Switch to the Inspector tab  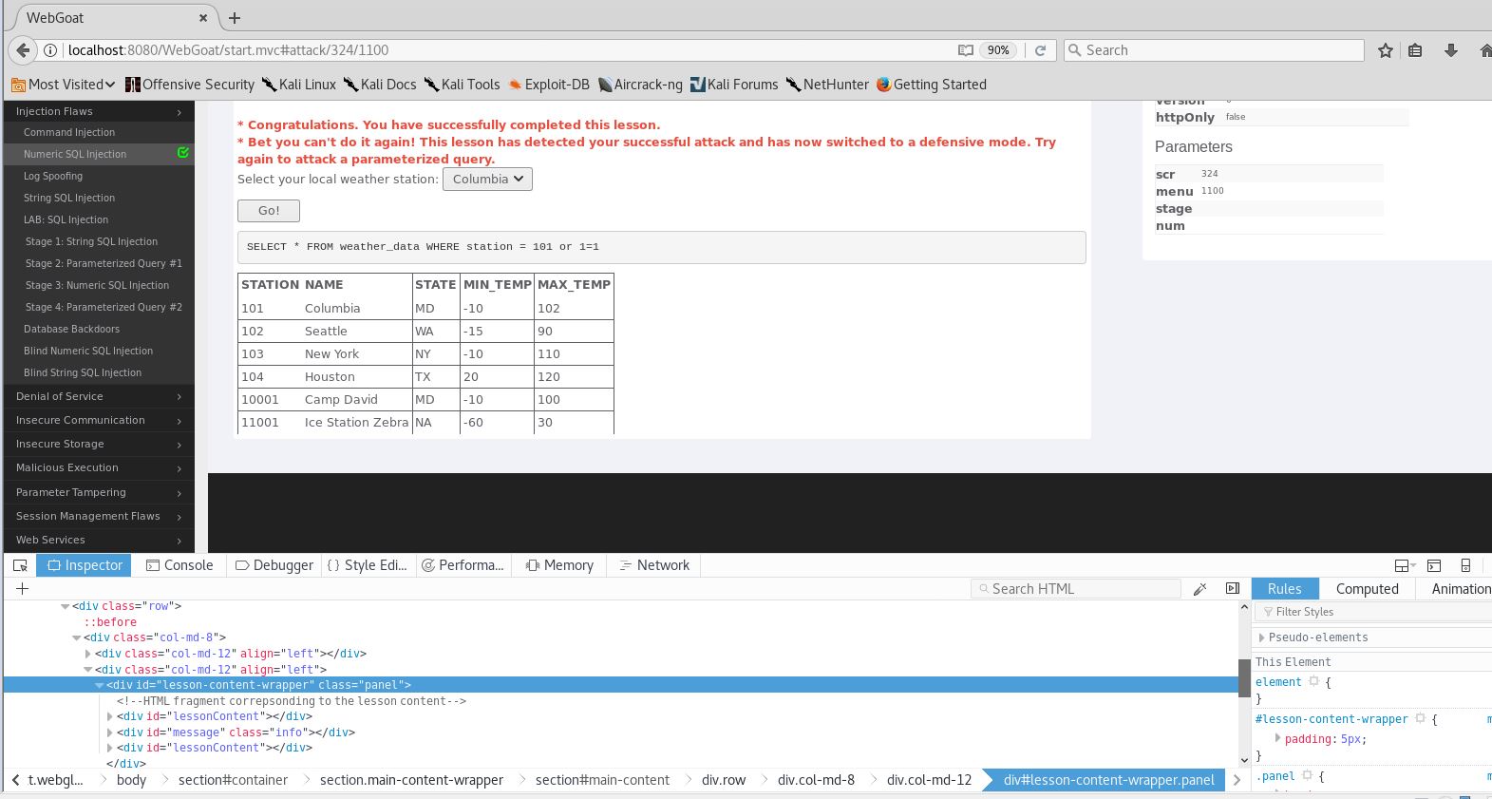(x=84, y=565)
